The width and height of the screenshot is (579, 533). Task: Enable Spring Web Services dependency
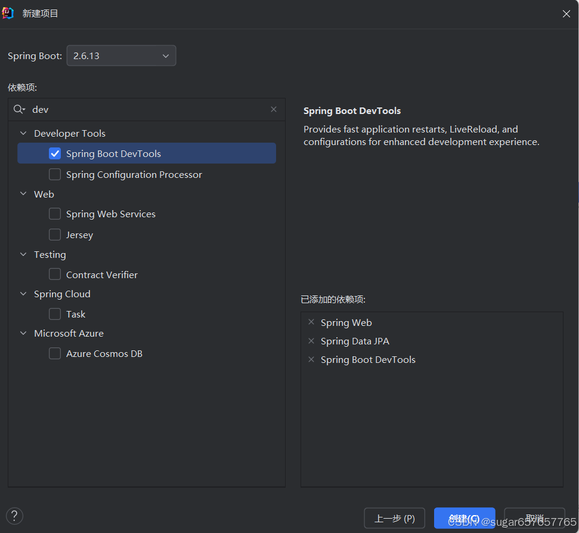[x=55, y=214]
